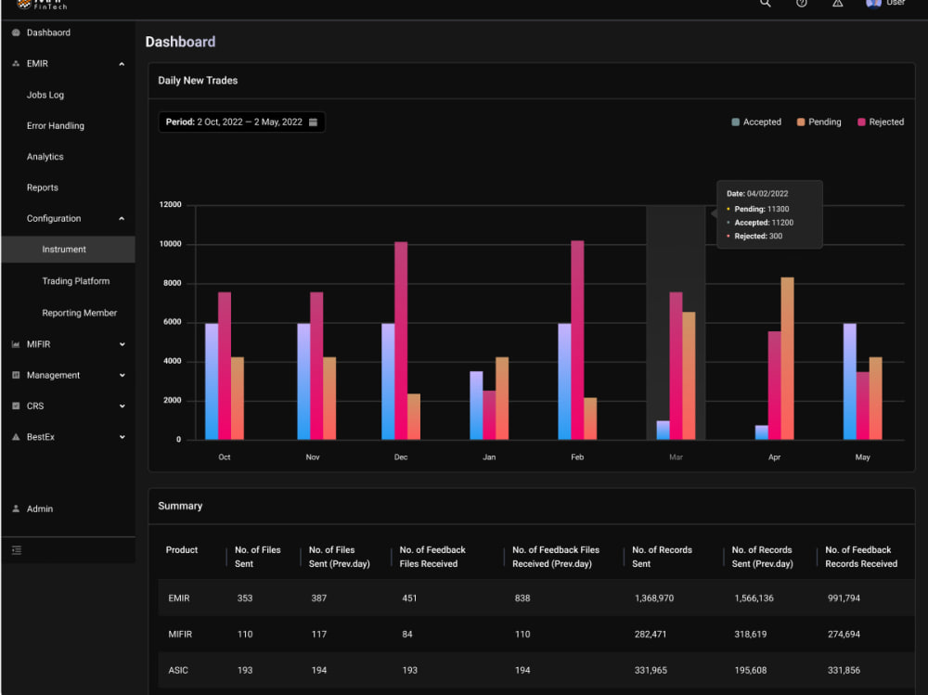The width and height of the screenshot is (928, 695).
Task: Open the help question-mark icon
Action: (802, 3)
